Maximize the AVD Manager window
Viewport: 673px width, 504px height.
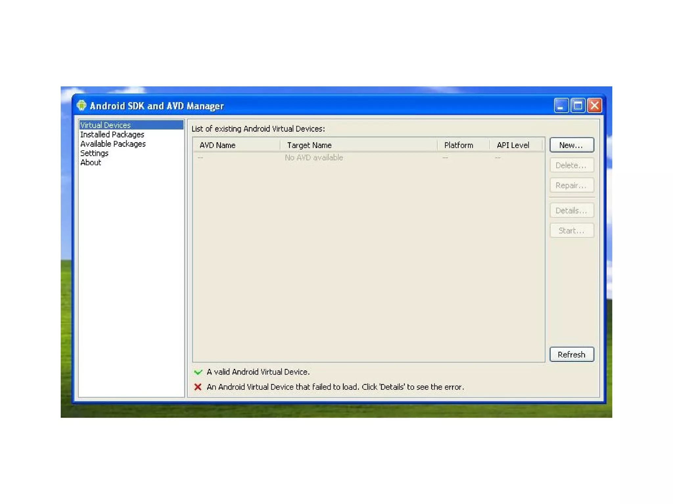pos(578,106)
